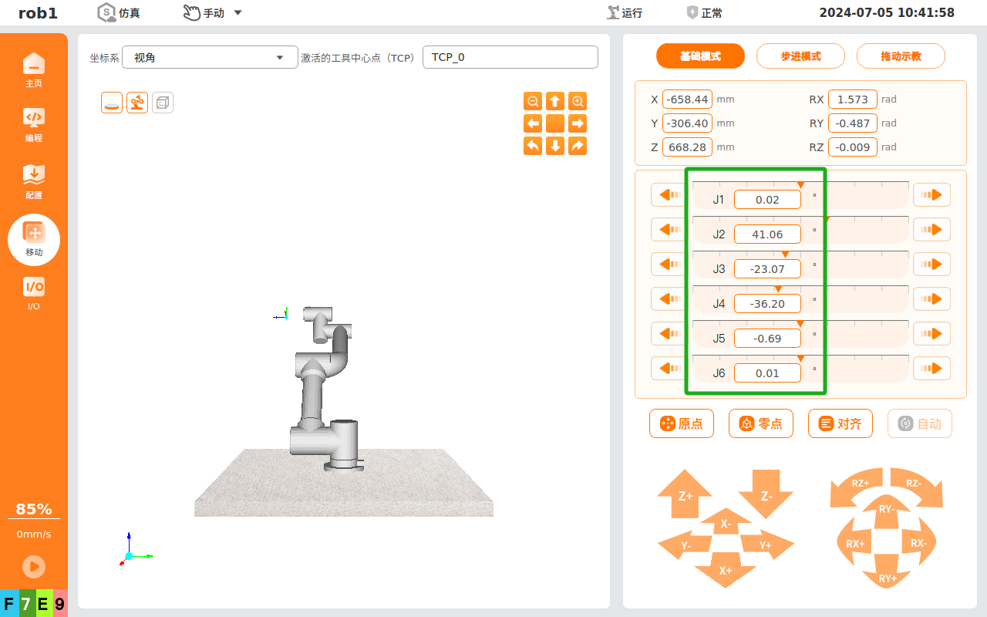Viewport: 987px width, 617px height.
Task: Open the I/O panel from sidebar
Action: [34, 294]
